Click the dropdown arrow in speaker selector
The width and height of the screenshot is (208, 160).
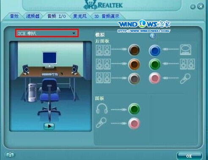coord(74,33)
